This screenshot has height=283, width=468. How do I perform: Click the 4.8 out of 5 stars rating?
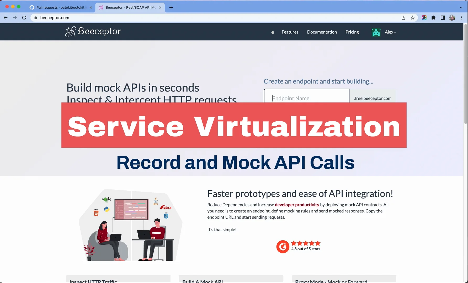(x=306, y=249)
